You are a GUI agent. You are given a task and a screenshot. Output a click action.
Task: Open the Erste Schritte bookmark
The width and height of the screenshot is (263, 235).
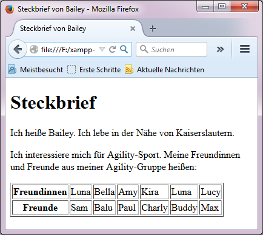click(94, 70)
